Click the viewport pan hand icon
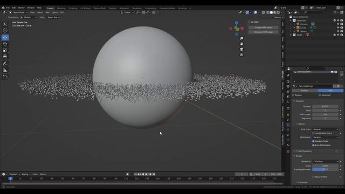This screenshot has width=345, height=194. click(241, 44)
